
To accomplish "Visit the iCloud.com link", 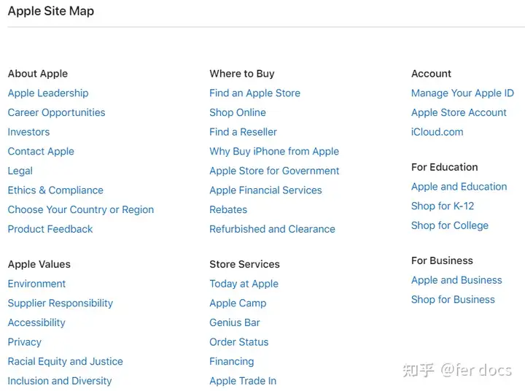I will click(437, 132).
